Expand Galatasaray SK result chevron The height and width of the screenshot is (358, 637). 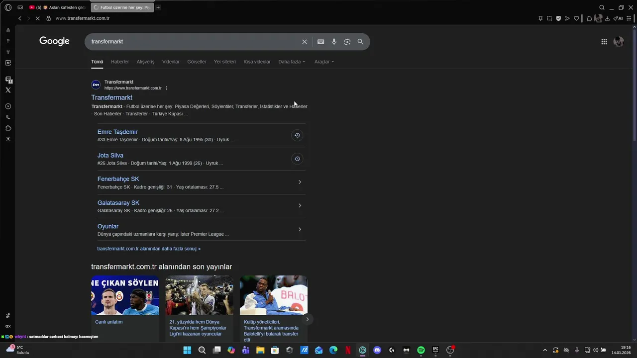tap(300, 205)
